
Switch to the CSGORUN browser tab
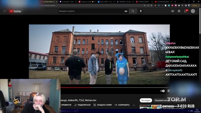coord(125,2)
